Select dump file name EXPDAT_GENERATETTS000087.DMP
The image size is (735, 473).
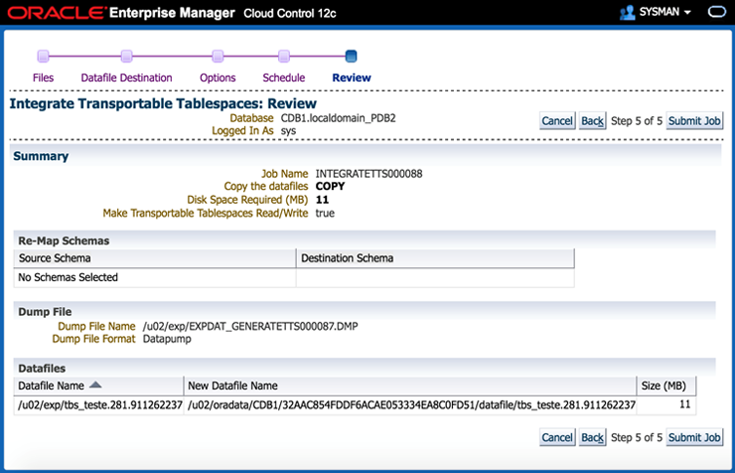click(250, 326)
